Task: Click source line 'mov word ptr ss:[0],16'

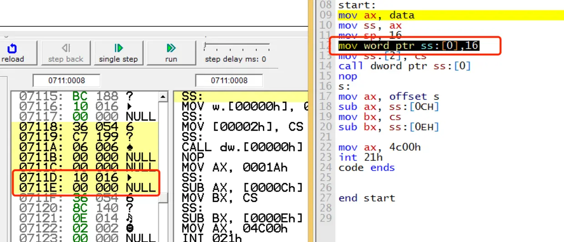Action: pos(409,45)
